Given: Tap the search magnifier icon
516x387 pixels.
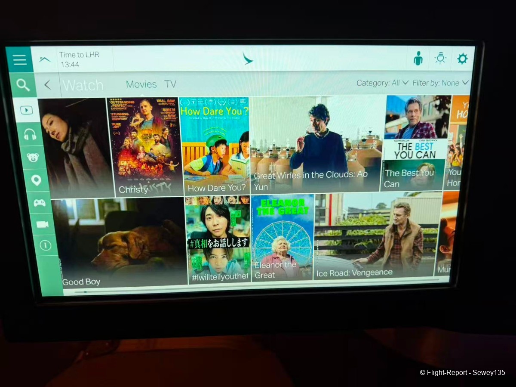Looking at the screenshot, I should click(x=23, y=85).
